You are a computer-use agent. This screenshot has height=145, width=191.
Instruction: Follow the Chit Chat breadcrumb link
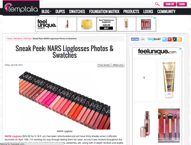coord(27,39)
